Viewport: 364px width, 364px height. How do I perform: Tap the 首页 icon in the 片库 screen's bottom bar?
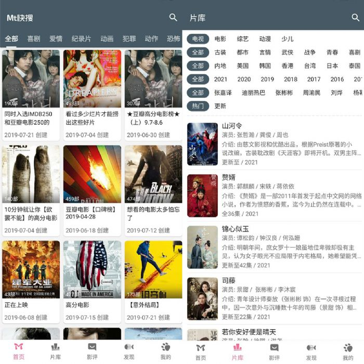pyautogui.click(x=201, y=351)
